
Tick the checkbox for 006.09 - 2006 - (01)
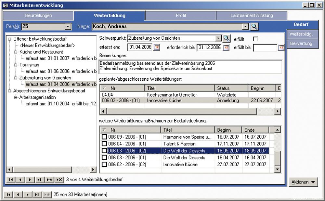pos(104,137)
